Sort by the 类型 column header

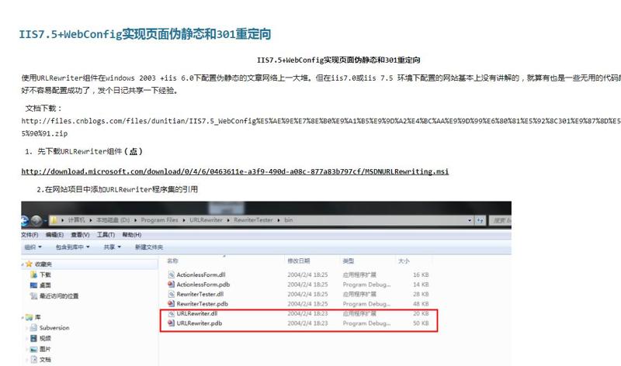pos(348,261)
